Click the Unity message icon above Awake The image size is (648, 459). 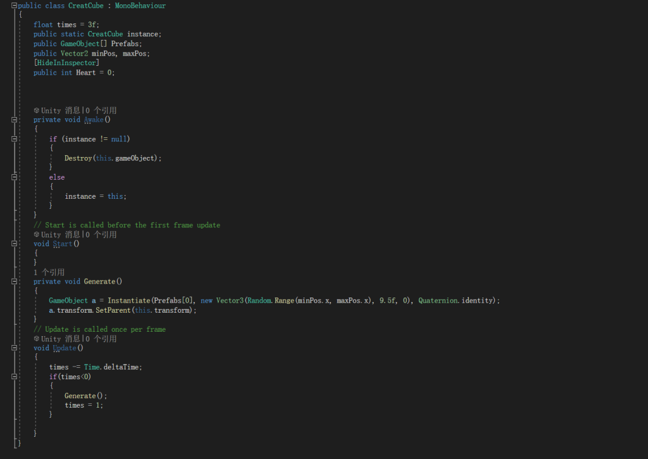(37, 111)
